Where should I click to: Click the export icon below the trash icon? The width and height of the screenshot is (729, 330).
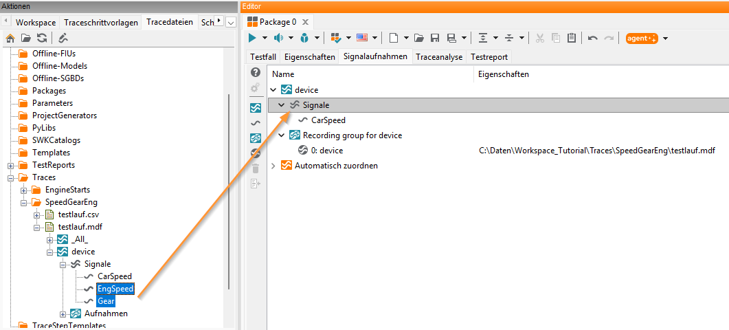coord(255,184)
